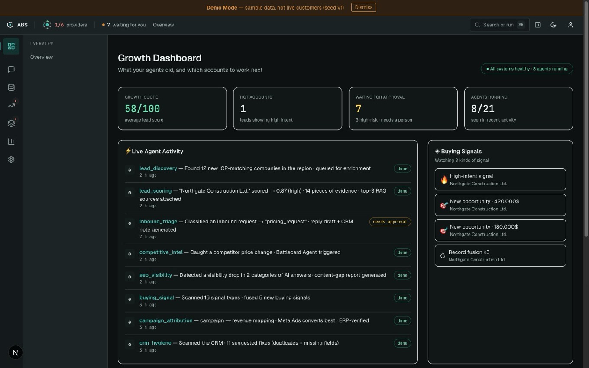
Task: Open the crm_hygiene agent link
Action: 155,343
